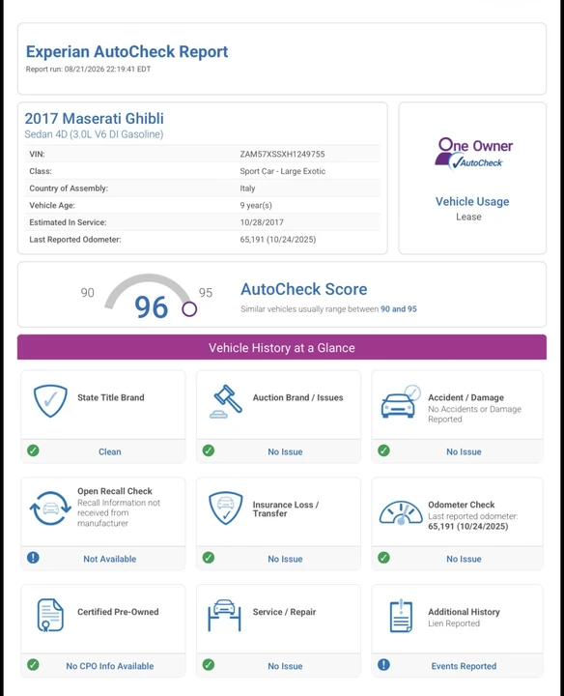The height and width of the screenshot is (696, 564).
Task: Click the 2017 Maserati Ghibli heading
Action: [94, 119]
